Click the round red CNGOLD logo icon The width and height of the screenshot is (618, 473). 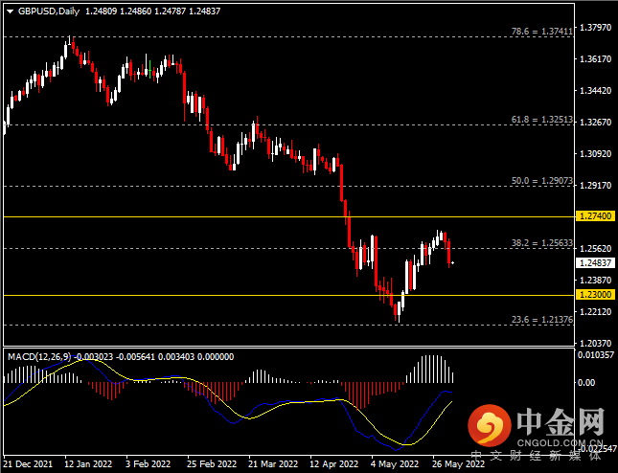click(489, 426)
